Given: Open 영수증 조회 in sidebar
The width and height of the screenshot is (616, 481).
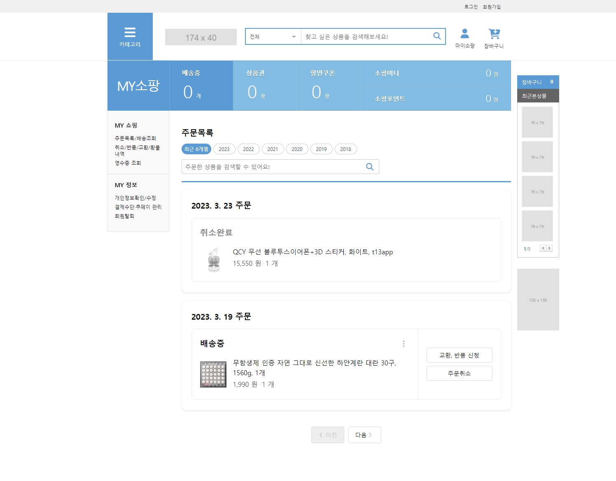Looking at the screenshot, I should tap(128, 163).
